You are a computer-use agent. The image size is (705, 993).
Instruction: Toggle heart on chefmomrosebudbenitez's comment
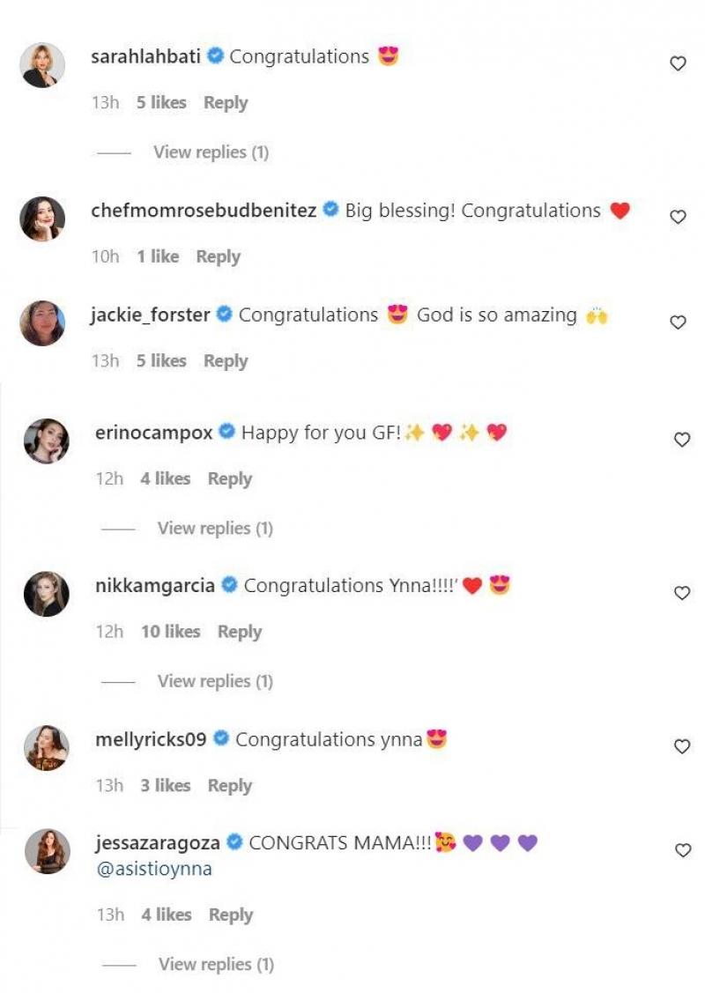pyautogui.click(x=678, y=217)
